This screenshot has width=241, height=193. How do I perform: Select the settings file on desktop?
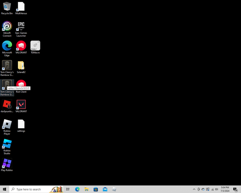point(21,126)
